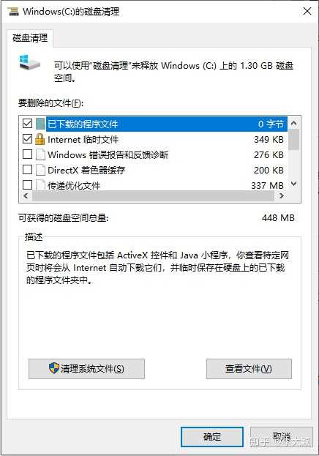
Task: Click the shield icon on 清理系统文件 button
Action: (x=54, y=368)
